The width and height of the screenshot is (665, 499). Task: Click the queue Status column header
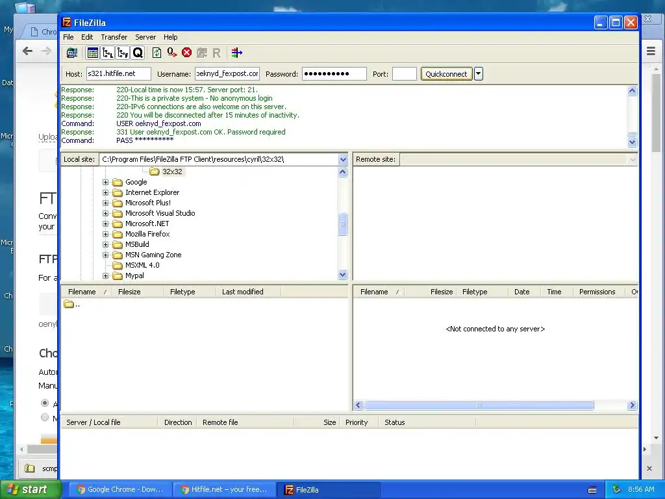[427, 422]
